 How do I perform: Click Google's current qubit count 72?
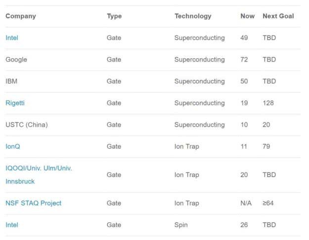[244, 60]
